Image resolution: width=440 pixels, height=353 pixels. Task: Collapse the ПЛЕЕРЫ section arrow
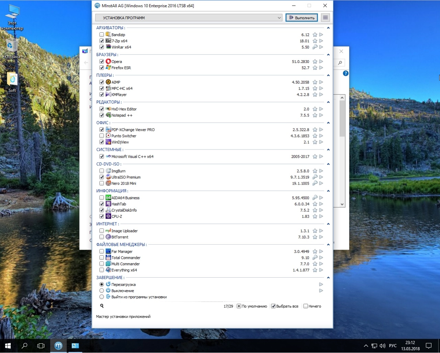point(328,75)
